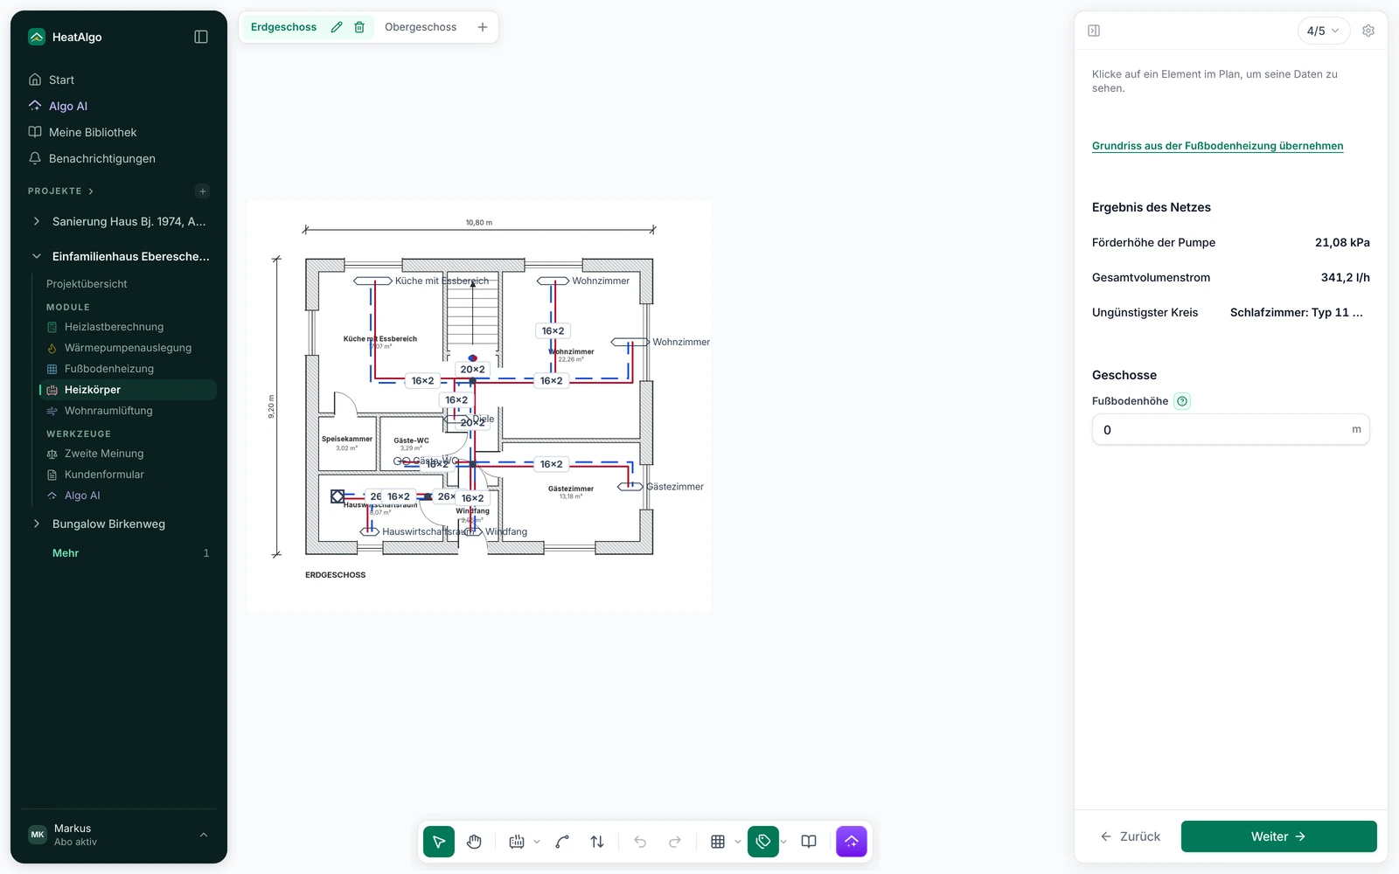Select the pipe drawing tool

562,842
